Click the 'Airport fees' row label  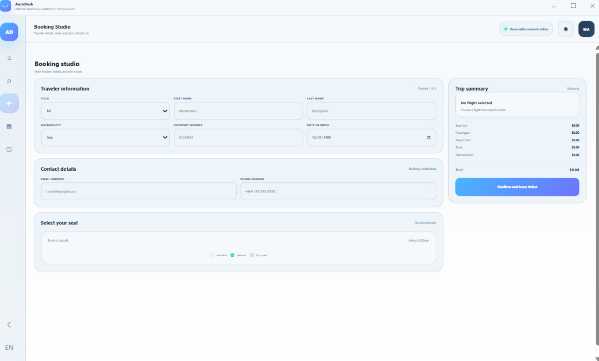(x=463, y=140)
